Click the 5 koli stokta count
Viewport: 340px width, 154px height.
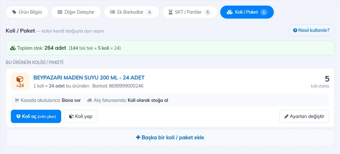click(x=320, y=82)
